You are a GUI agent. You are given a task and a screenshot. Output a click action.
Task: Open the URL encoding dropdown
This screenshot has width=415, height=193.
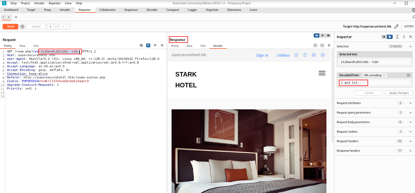[x=374, y=75]
